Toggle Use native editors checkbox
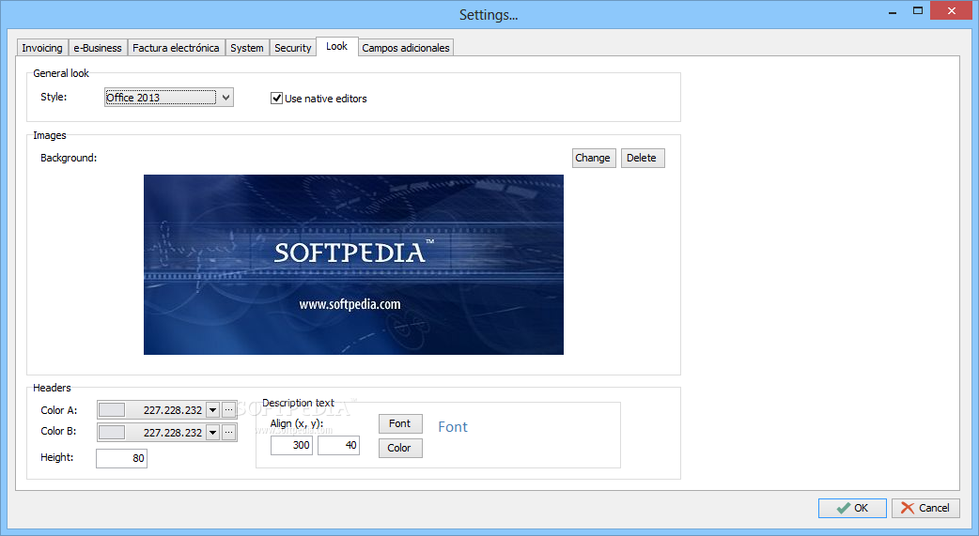This screenshot has width=979, height=536. [276, 98]
